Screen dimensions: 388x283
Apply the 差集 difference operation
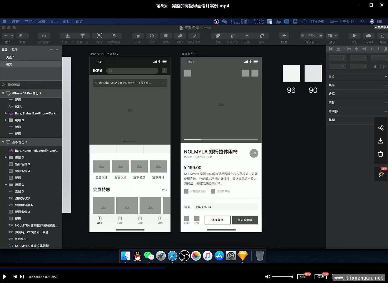coord(262,36)
